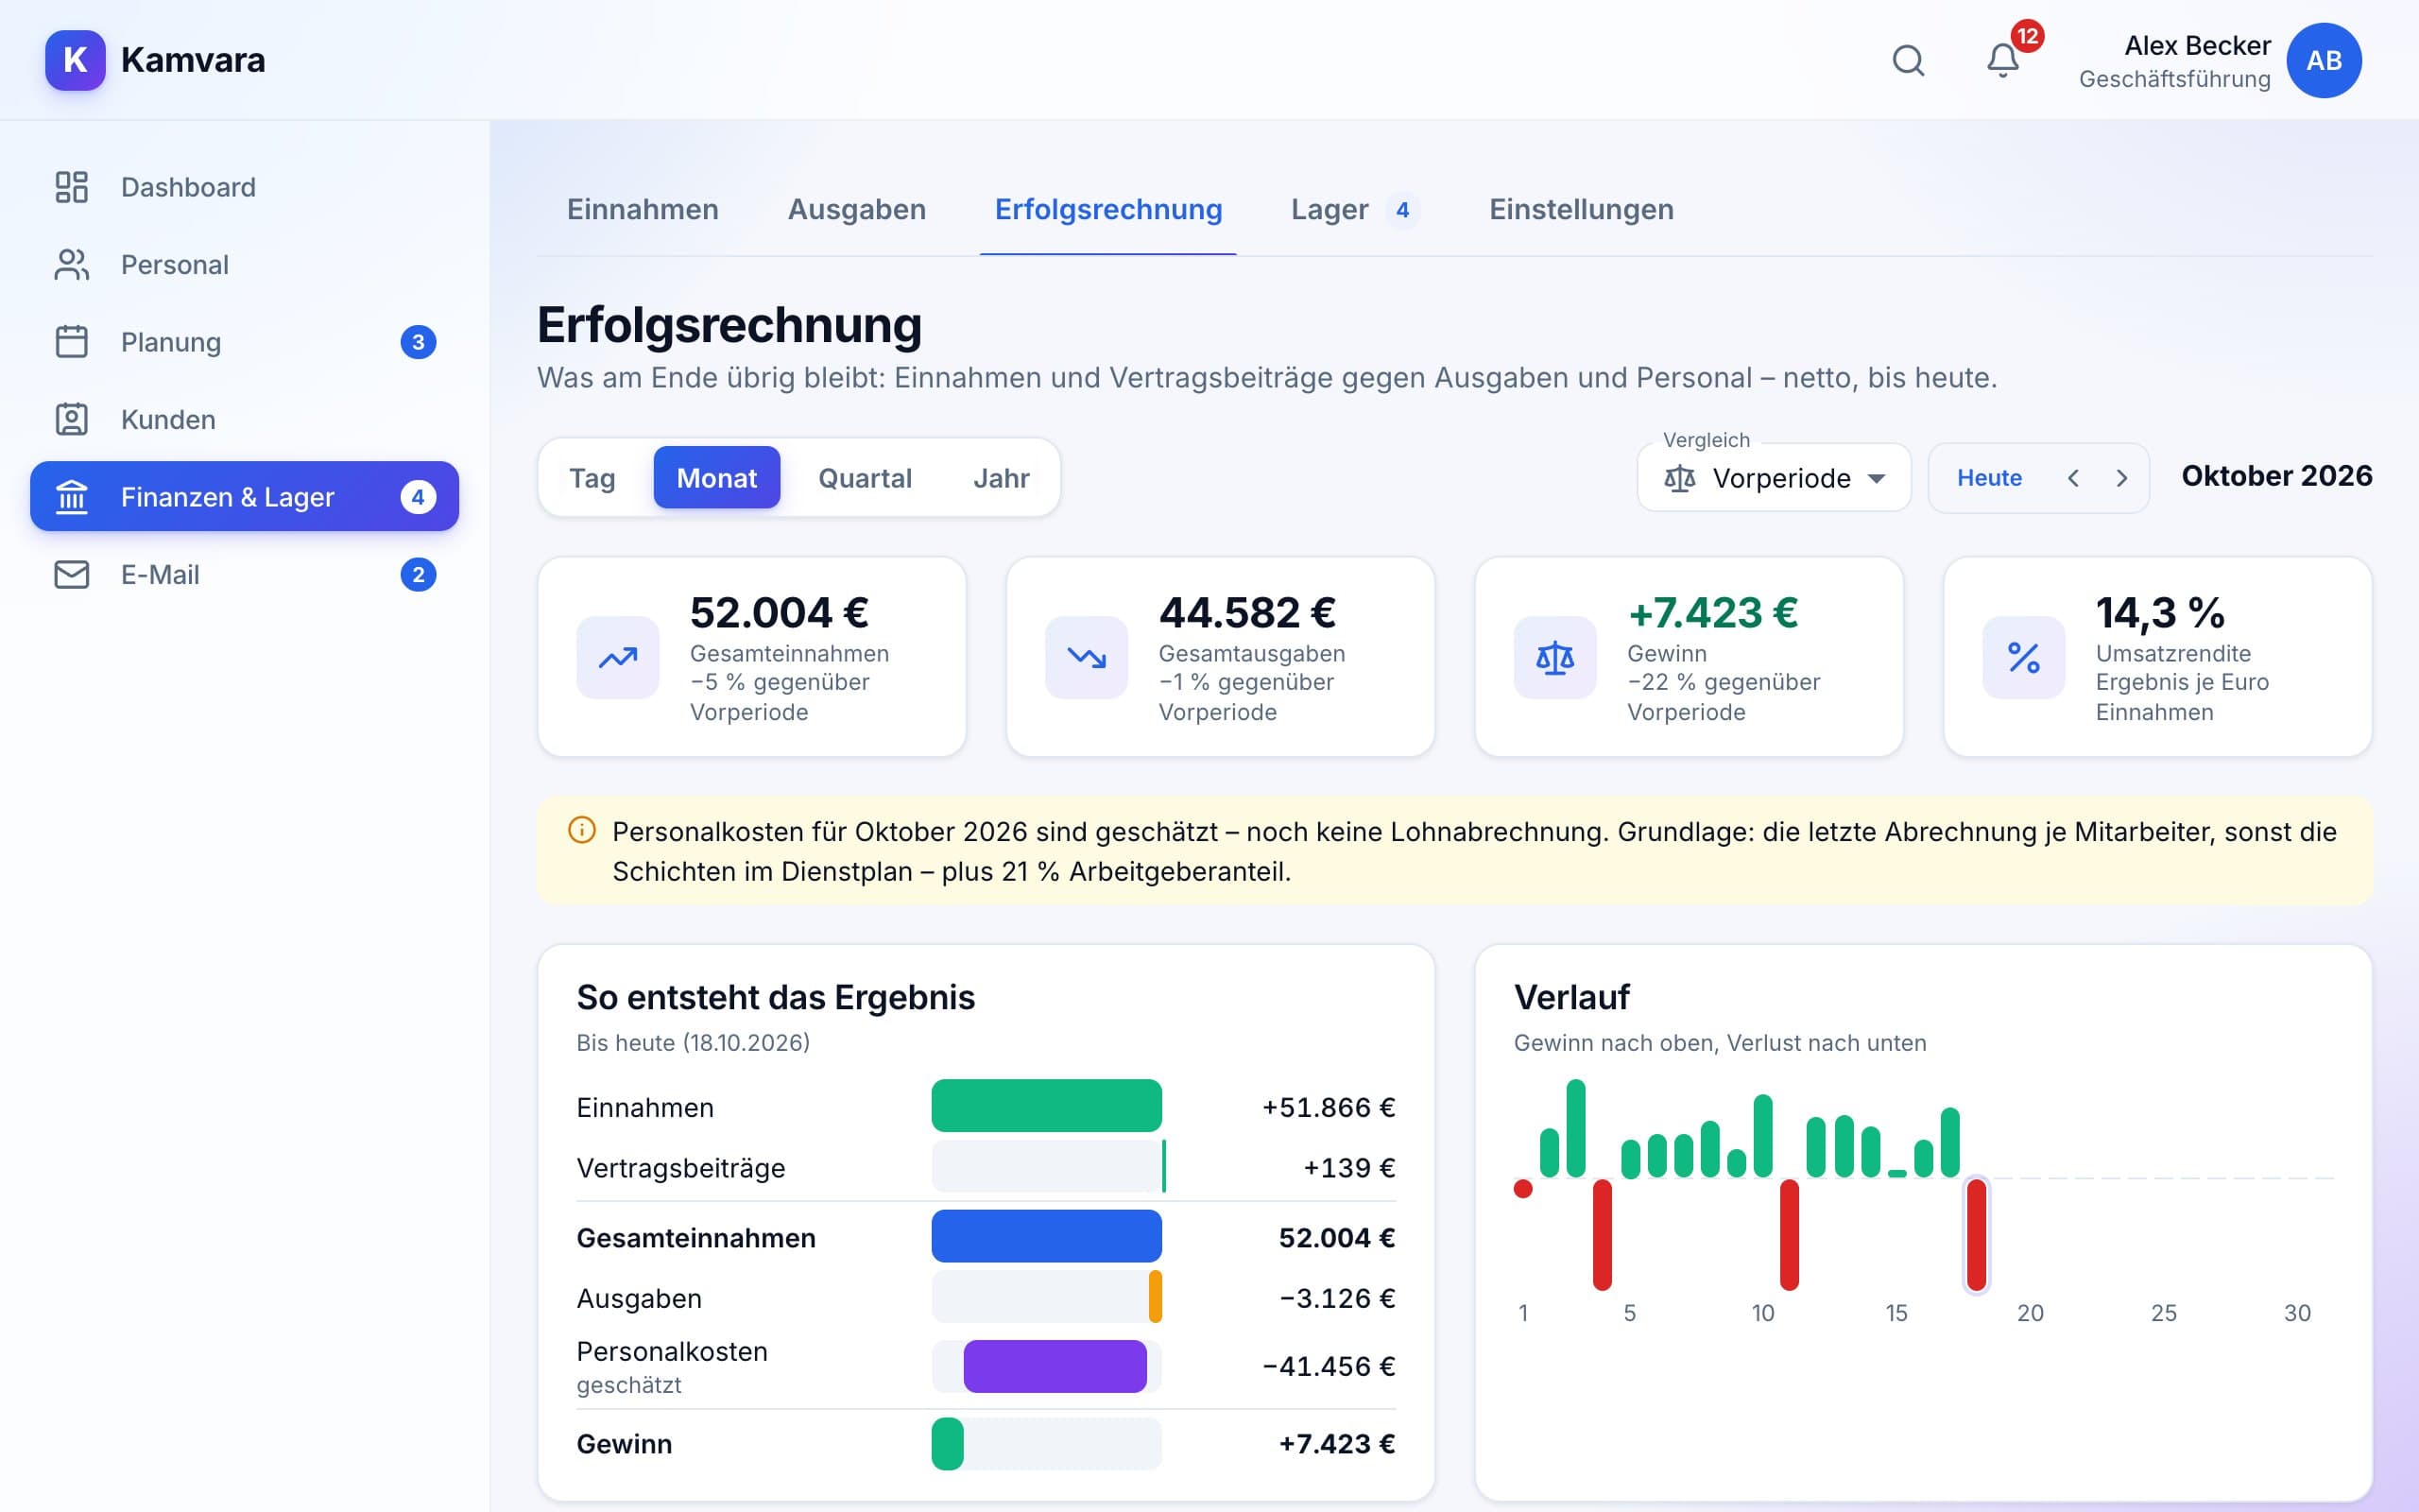Image resolution: width=2419 pixels, height=1512 pixels.
Task: Click the E-Mail envelope icon
Action: point(72,574)
